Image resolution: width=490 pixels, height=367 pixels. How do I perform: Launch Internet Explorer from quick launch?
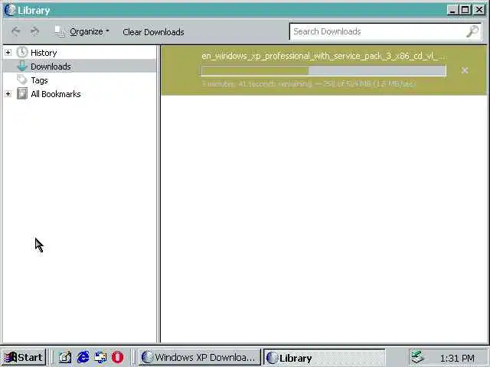point(83,357)
